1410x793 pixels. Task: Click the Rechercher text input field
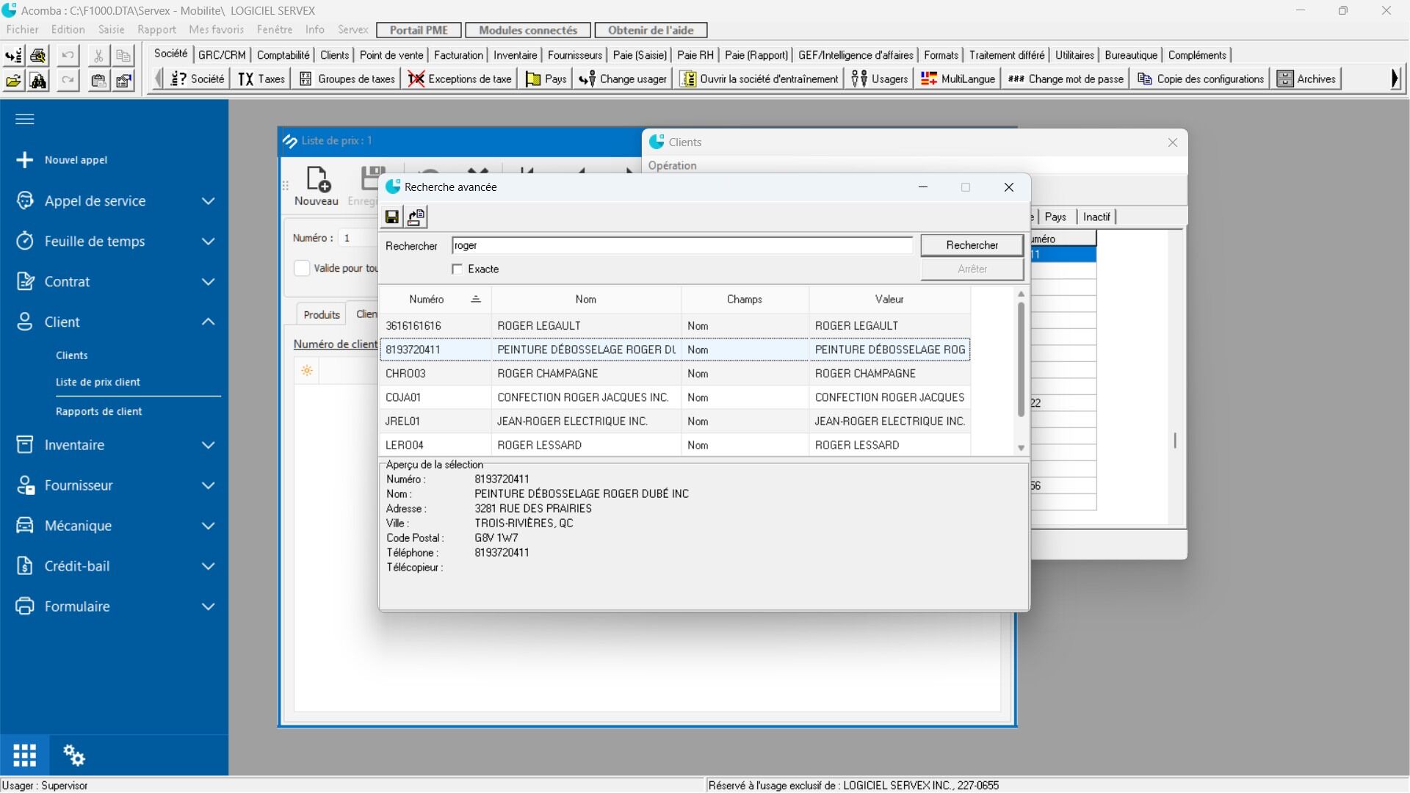coord(681,245)
